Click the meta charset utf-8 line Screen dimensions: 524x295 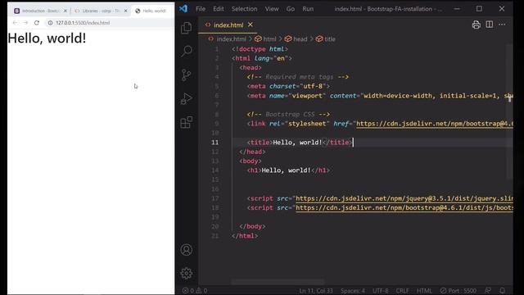[288, 86]
